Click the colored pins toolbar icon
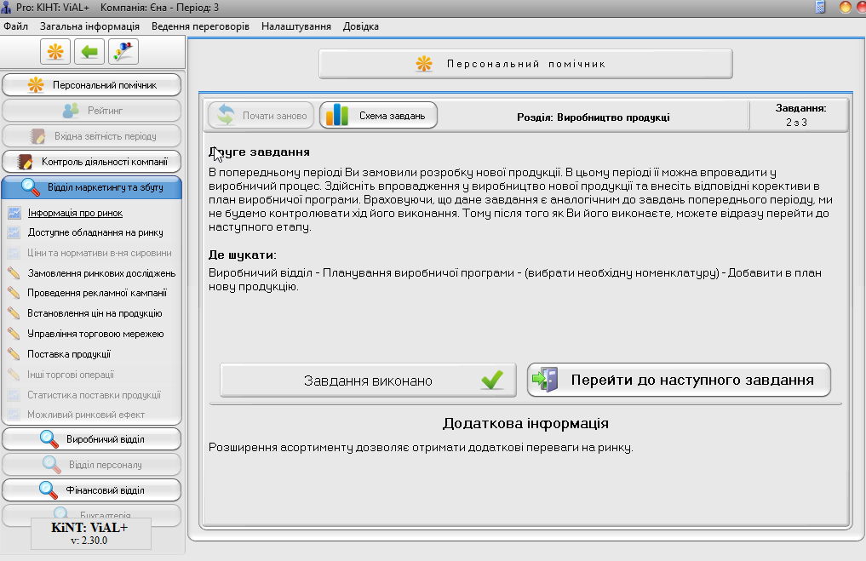 (x=123, y=52)
